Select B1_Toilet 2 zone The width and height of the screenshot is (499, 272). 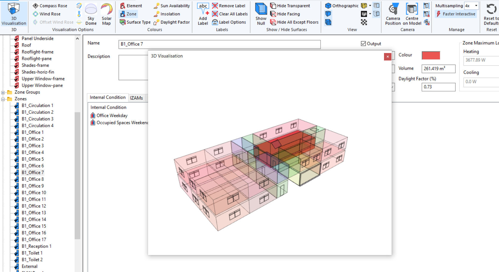click(x=32, y=260)
